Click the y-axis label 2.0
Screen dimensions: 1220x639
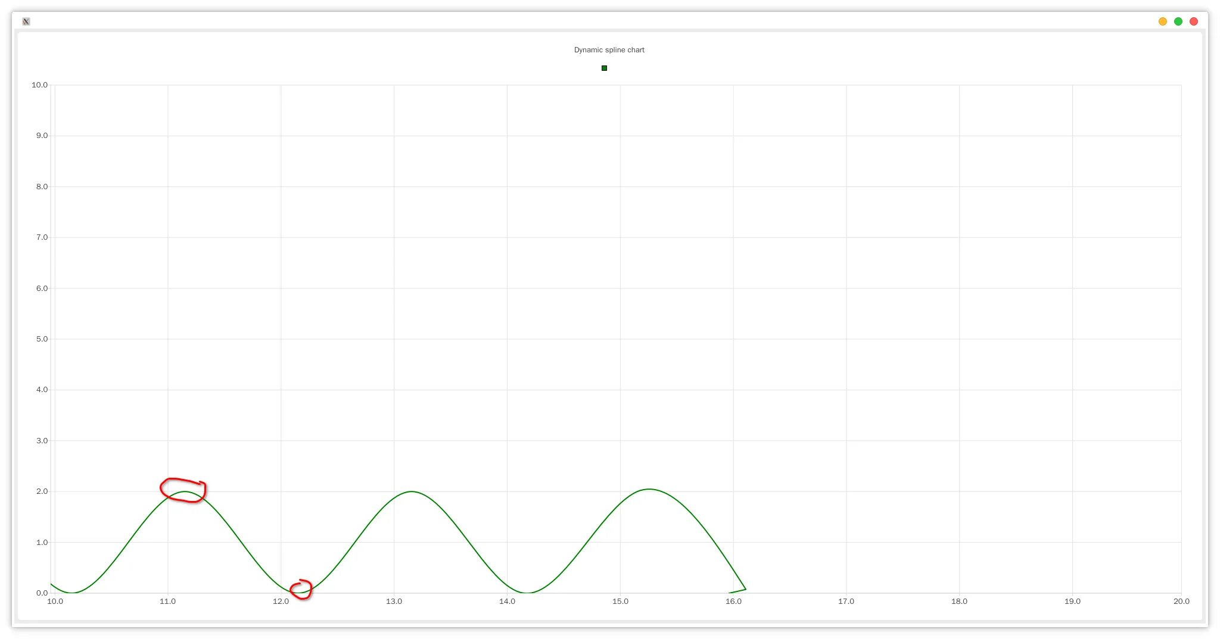(42, 491)
